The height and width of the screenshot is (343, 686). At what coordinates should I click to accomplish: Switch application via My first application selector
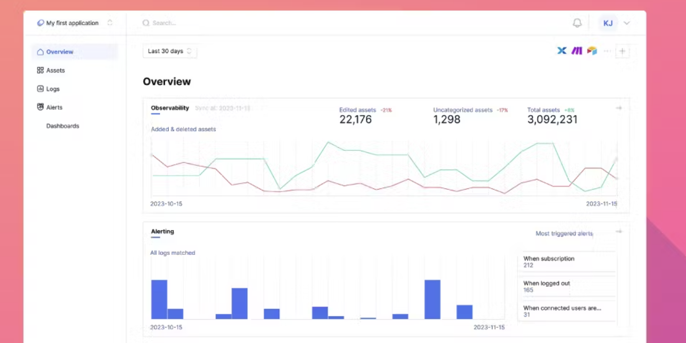pyautogui.click(x=75, y=23)
